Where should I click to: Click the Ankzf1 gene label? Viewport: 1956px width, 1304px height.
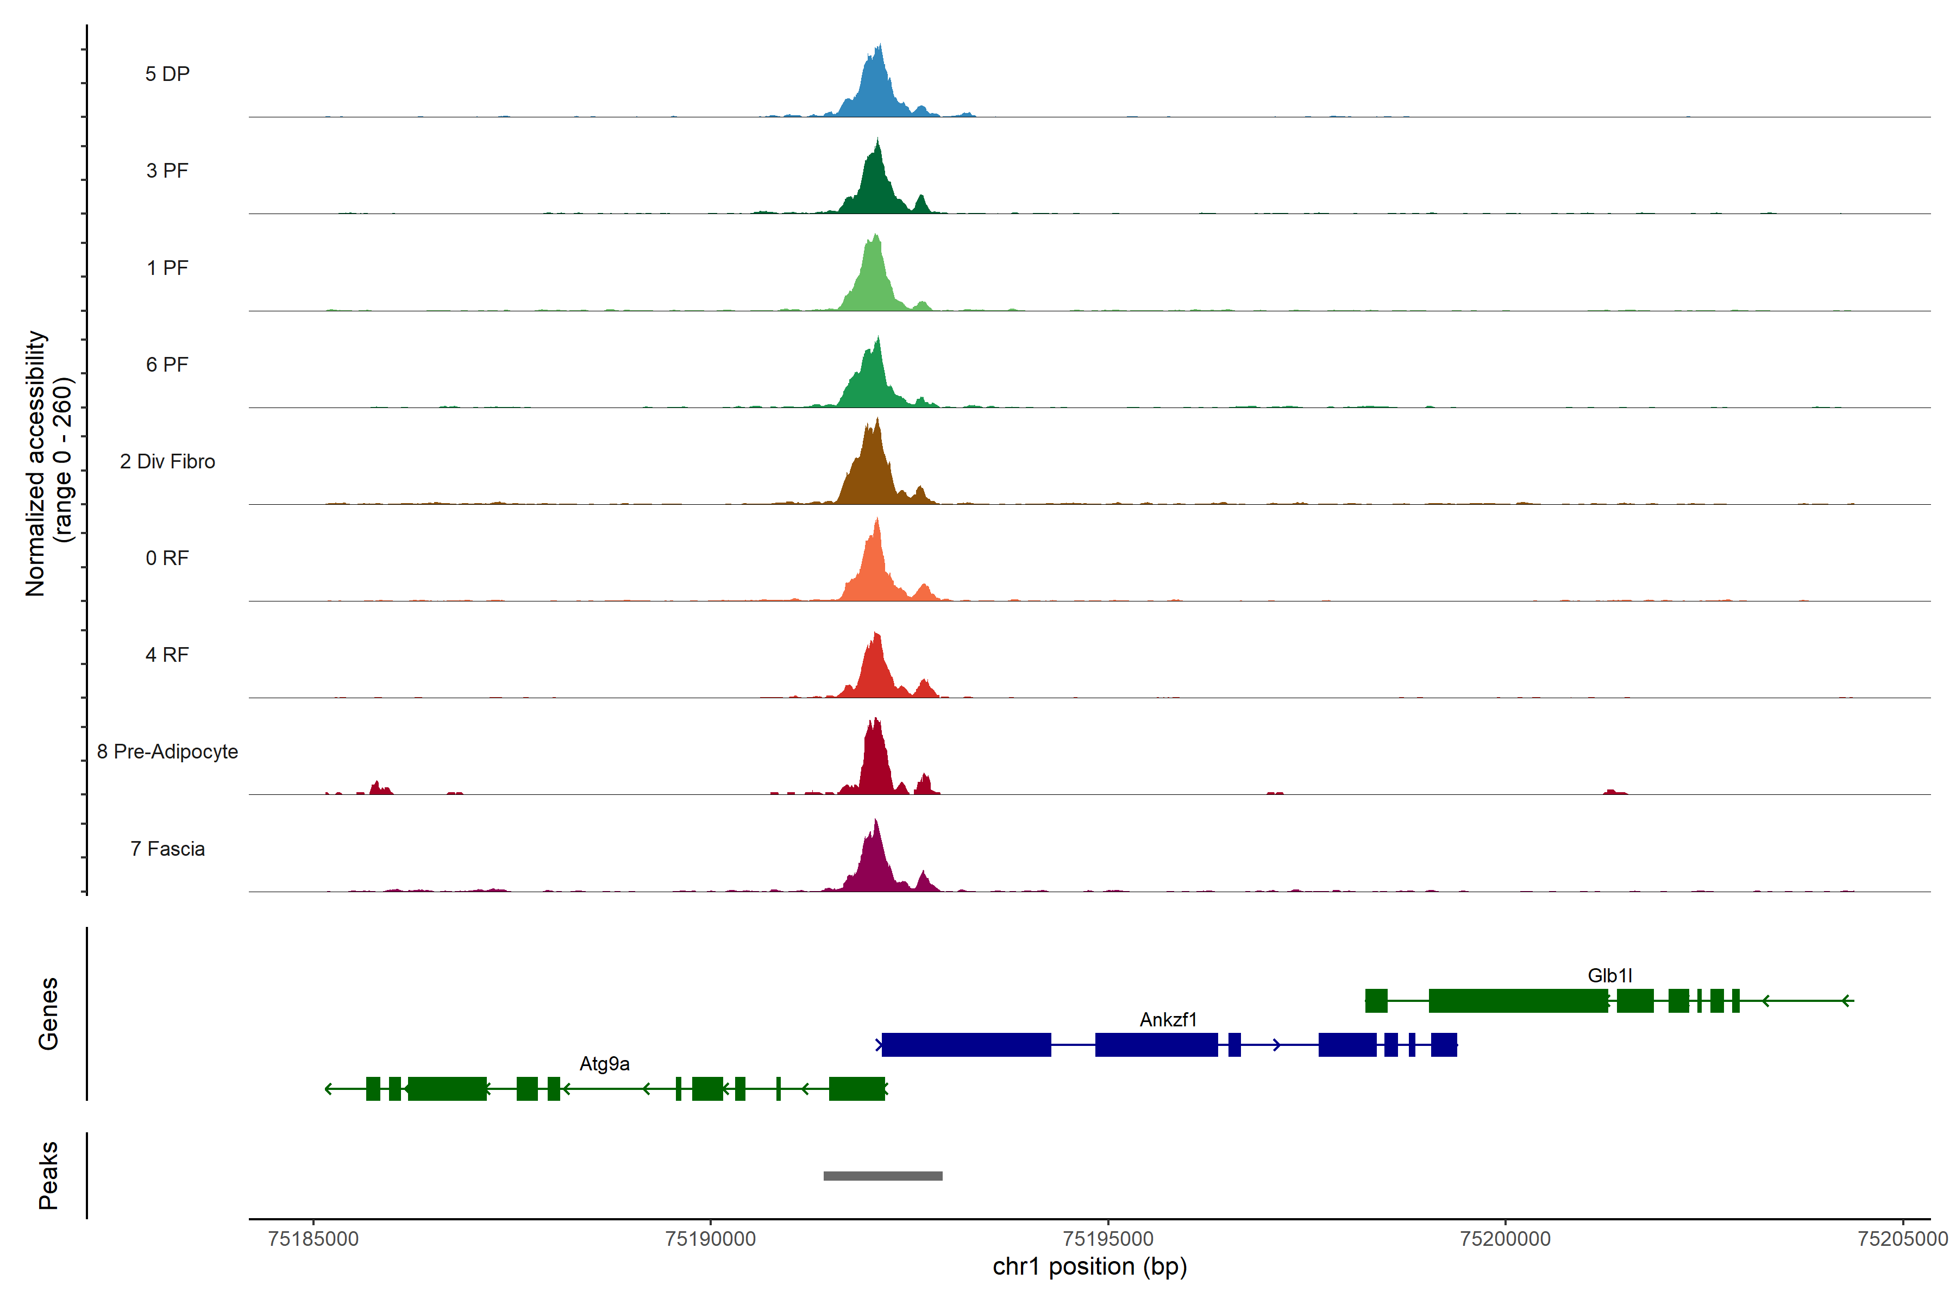(x=1168, y=1020)
